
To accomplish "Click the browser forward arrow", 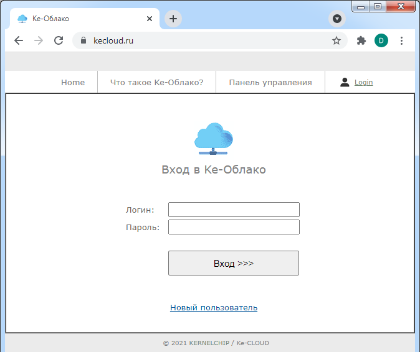I will tap(39, 40).
